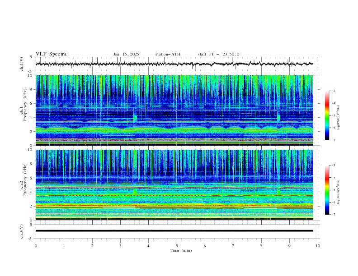Click the "VLF Spectra" plot title
This screenshot has height=276, width=358.
click(51, 54)
